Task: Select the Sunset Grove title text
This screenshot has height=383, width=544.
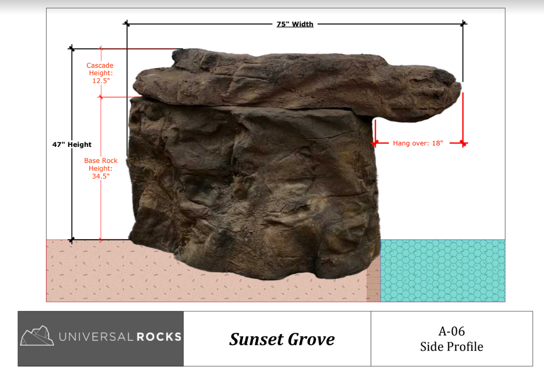Action: click(282, 339)
